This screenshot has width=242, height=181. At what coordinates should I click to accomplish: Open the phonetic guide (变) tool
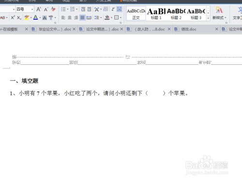coord(51,17)
